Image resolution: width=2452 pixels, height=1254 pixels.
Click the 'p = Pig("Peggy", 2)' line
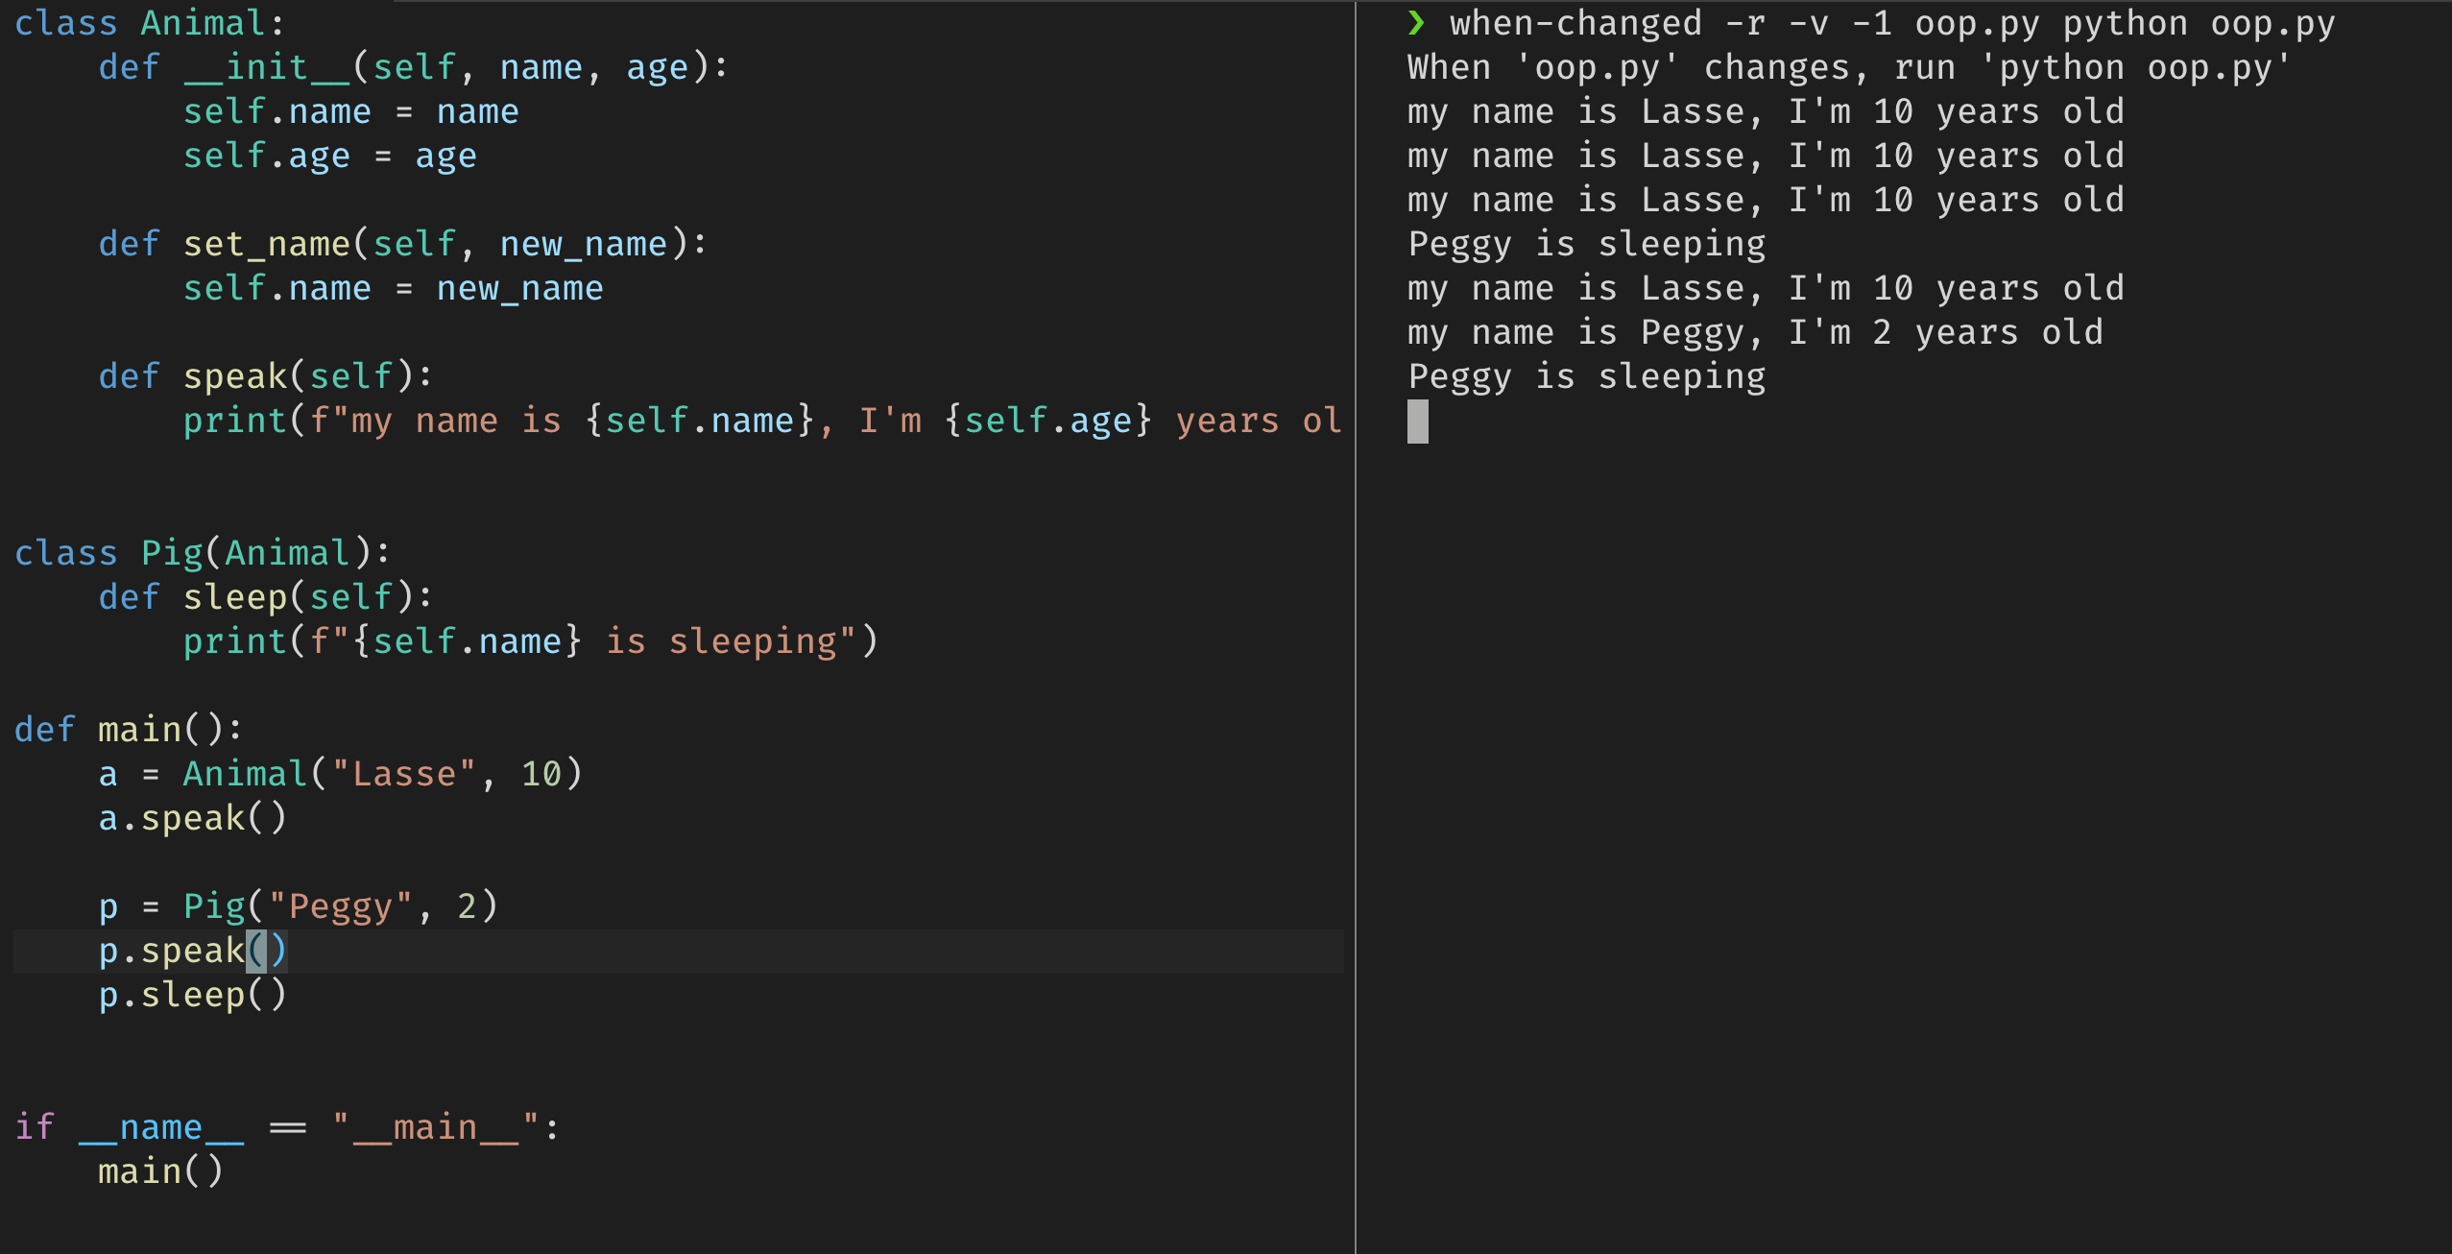click(298, 906)
